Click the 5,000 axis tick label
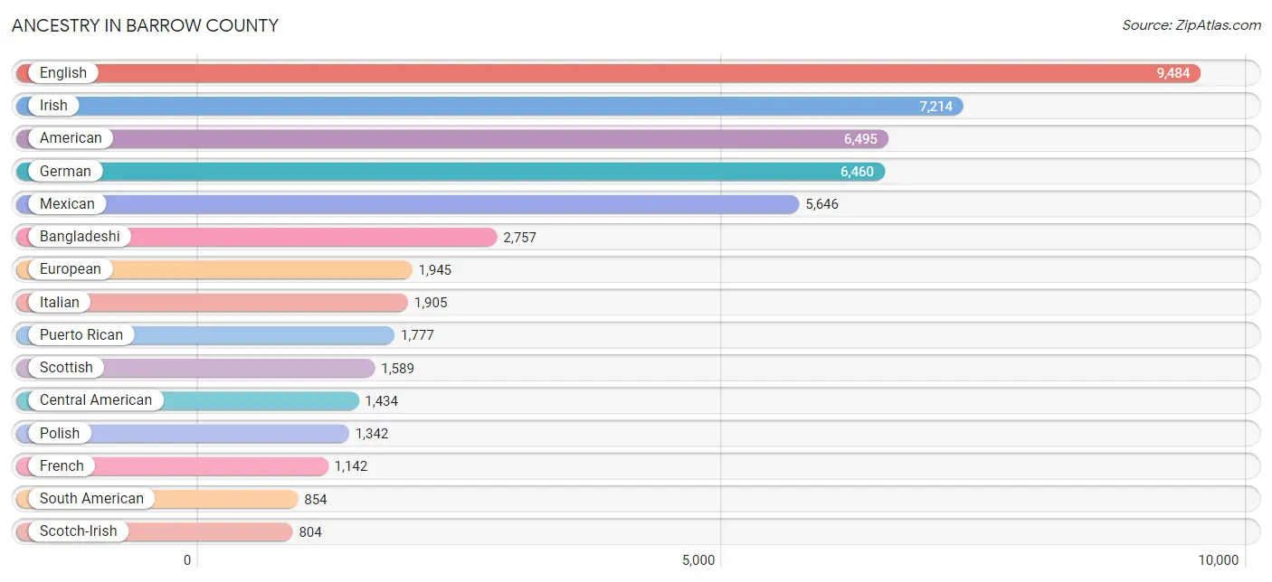 click(x=698, y=560)
